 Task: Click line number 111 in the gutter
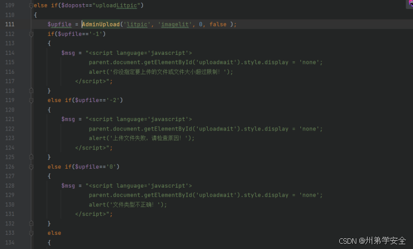coord(10,24)
